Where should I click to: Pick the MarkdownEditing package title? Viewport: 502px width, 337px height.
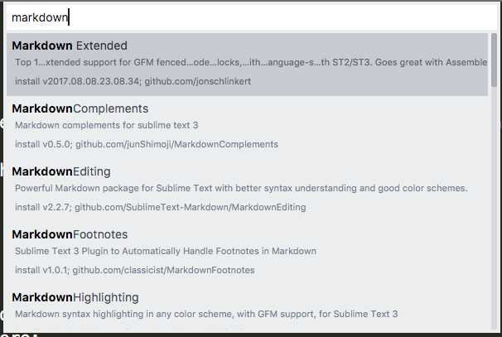tap(67, 171)
